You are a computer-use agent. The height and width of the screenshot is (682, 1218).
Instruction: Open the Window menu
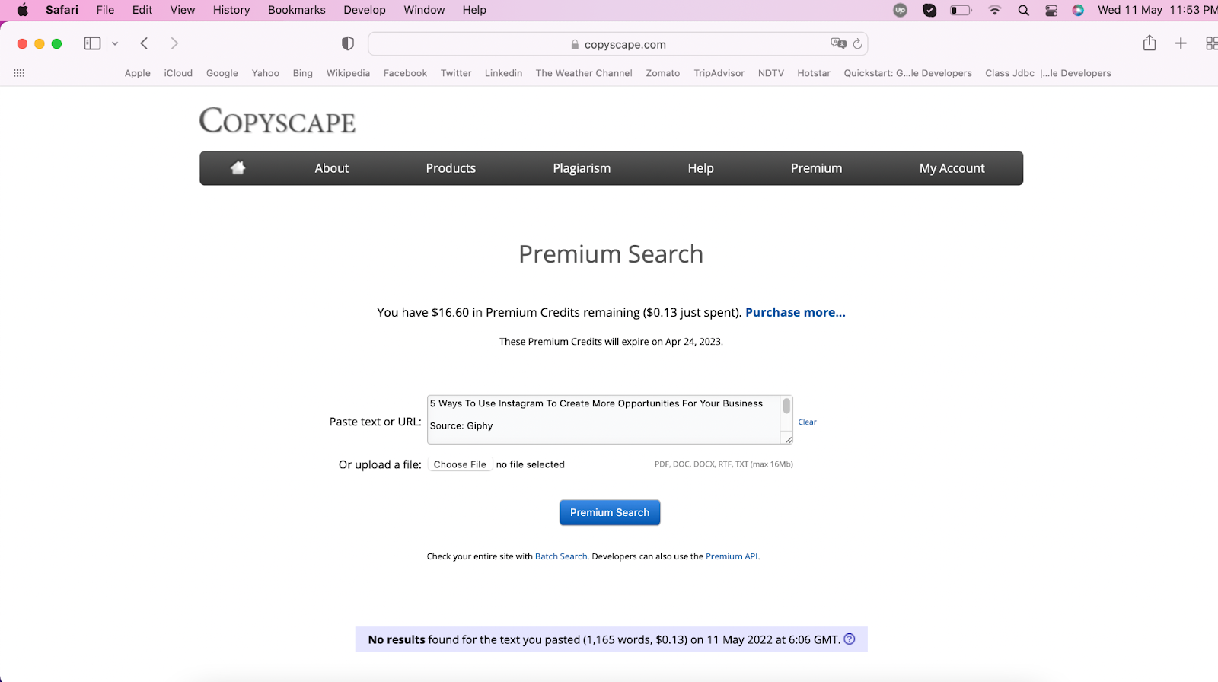click(x=424, y=10)
